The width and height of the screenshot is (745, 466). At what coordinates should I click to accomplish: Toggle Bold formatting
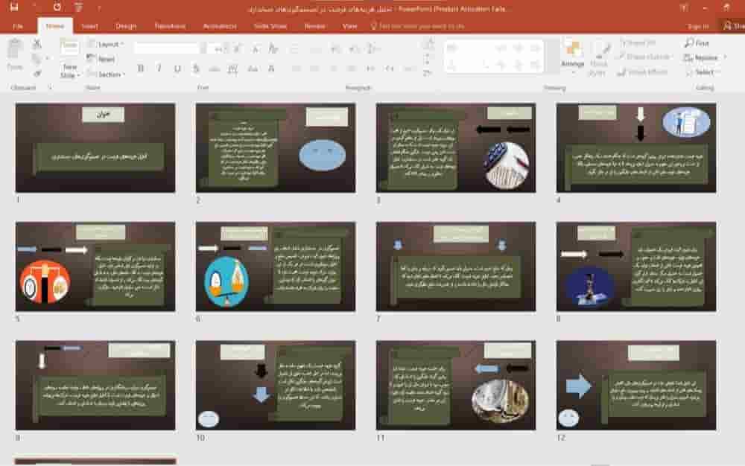[141, 68]
